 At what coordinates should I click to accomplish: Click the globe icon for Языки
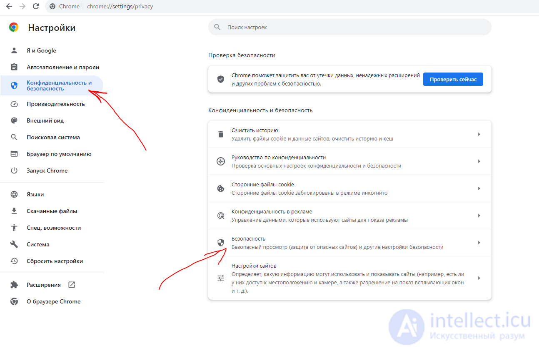point(14,194)
